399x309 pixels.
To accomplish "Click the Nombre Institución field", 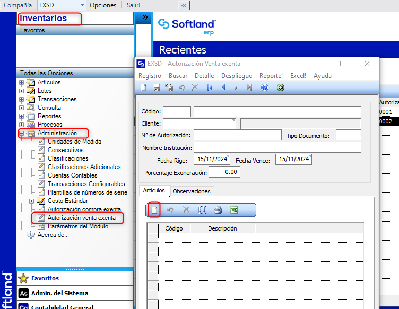I will [277, 147].
